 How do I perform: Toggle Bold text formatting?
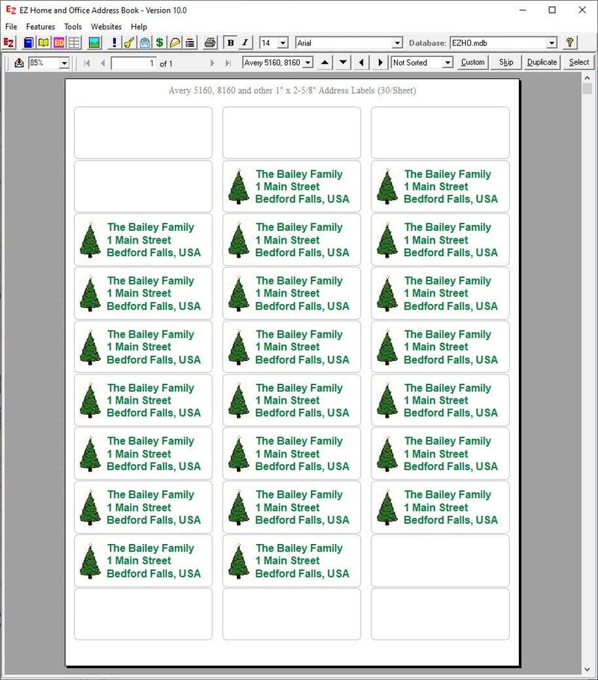coord(230,43)
